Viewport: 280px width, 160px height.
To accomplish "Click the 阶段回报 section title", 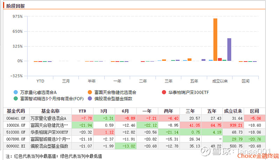I will pos(15,6).
